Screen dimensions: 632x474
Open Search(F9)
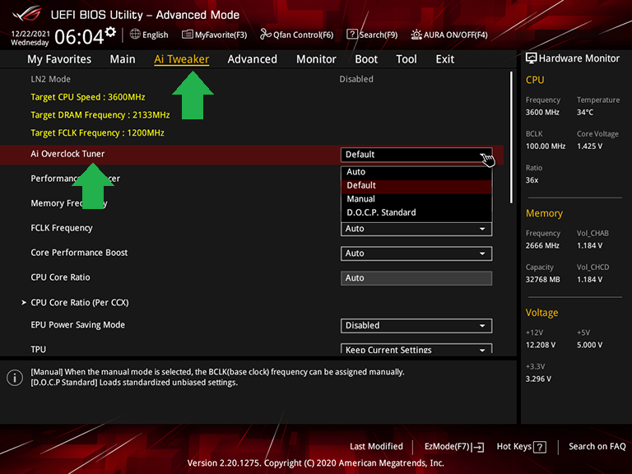pyautogui.click(x=373, y=35)
